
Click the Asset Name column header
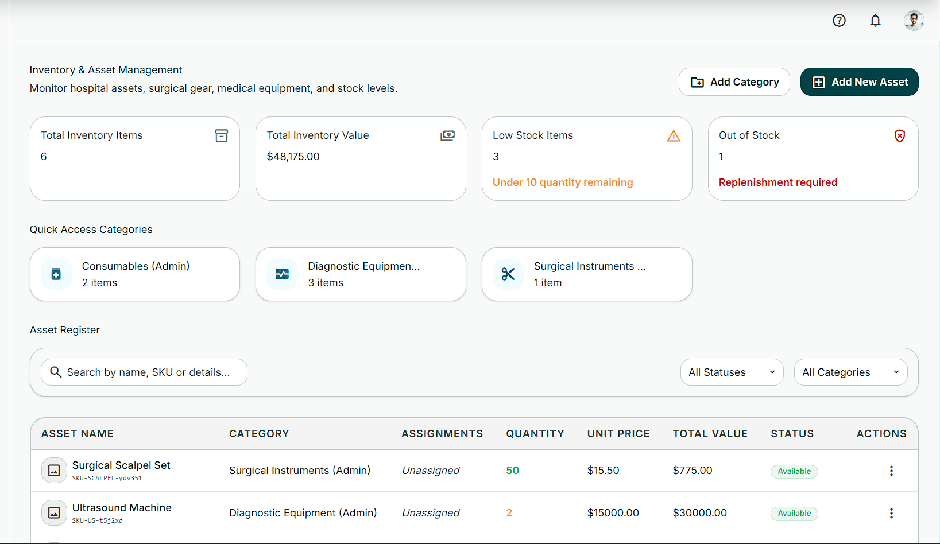tap(78, 434)
